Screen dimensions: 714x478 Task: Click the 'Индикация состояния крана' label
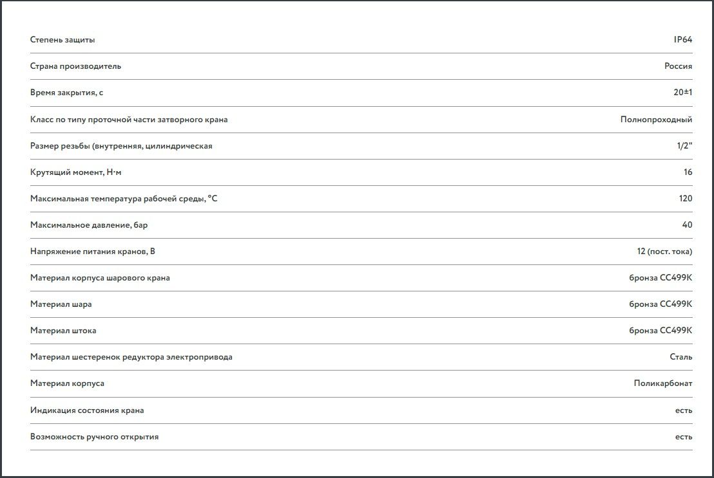click(87, 410)
